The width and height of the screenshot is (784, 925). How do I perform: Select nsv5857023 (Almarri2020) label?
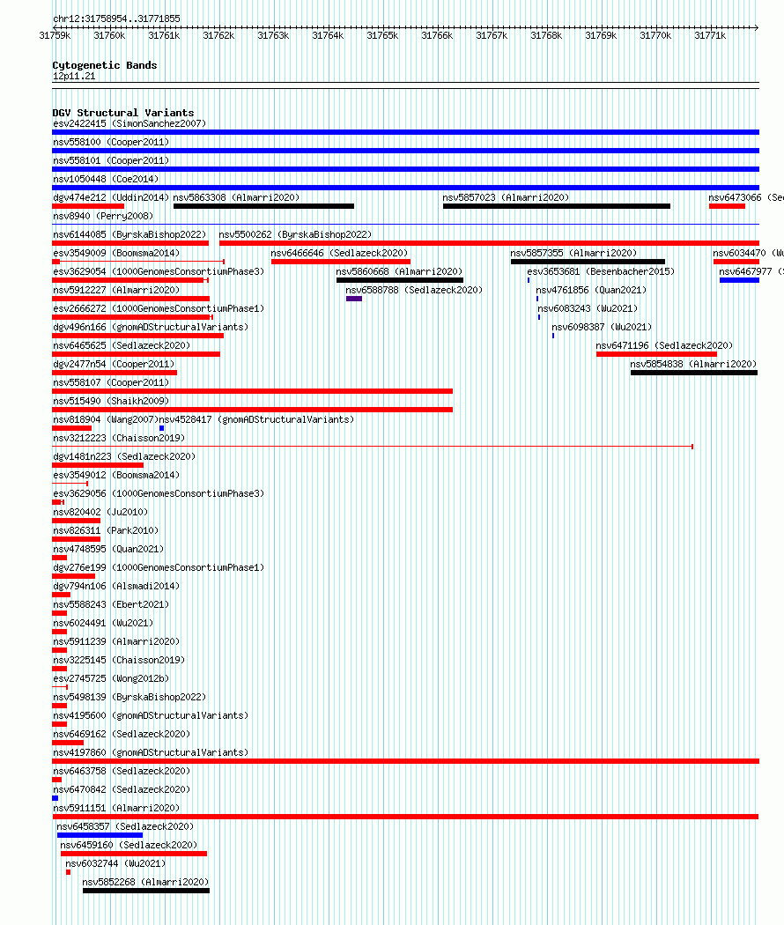click(507, 197)
